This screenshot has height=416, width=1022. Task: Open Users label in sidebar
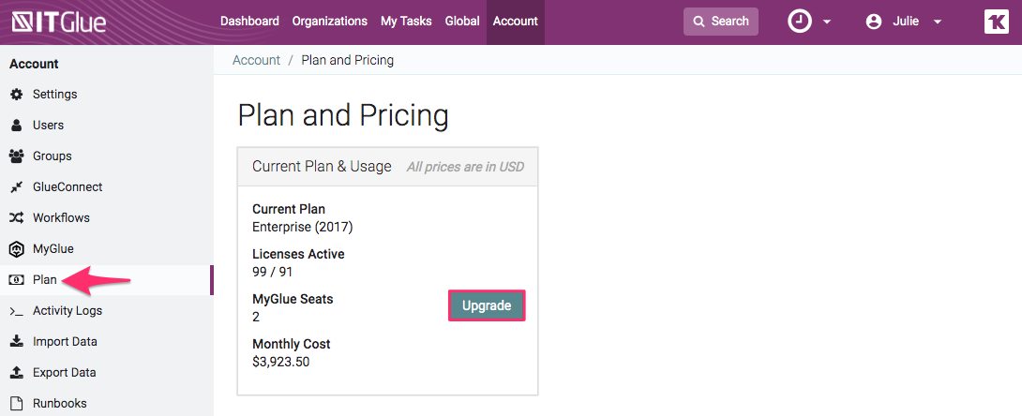point(48,125)
